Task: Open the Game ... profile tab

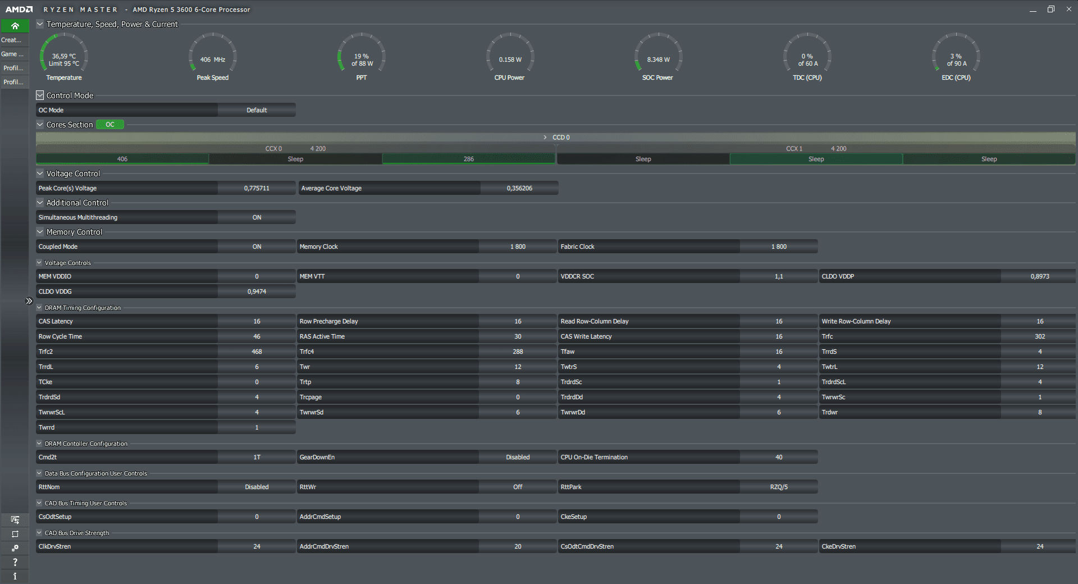Action: pos(15,54)
